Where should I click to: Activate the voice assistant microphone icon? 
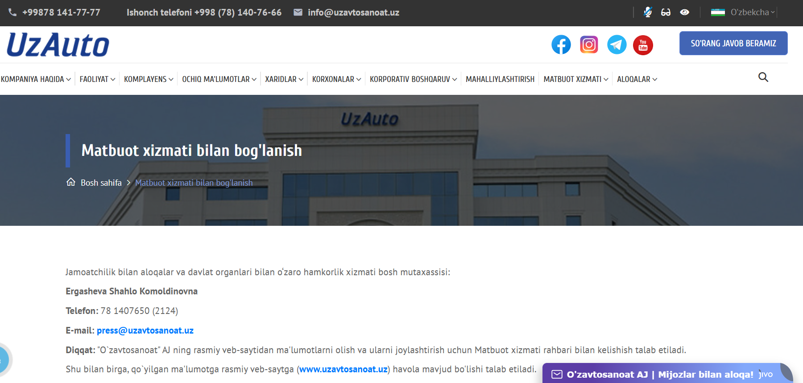(x=648, y=12)
